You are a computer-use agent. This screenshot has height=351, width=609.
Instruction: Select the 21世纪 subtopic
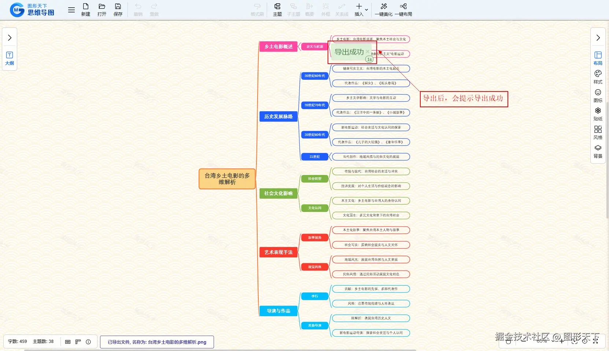[315, 157]
